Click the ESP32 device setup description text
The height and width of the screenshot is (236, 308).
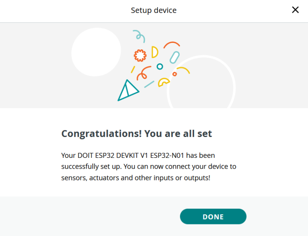(x=148, y=166)
